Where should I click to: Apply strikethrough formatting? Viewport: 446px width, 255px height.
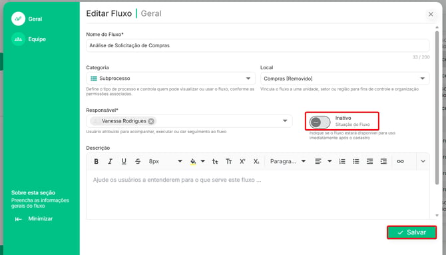138,161
